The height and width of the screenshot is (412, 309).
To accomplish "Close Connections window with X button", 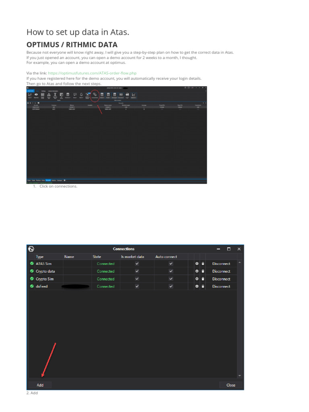I will [239, 249].
